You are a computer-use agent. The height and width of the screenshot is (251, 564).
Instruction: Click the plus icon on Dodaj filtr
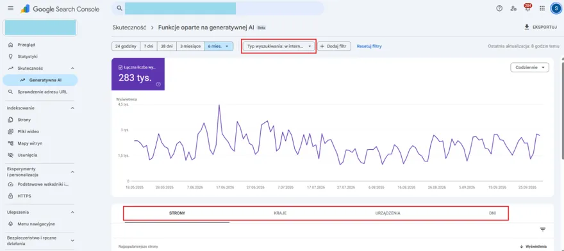322,46
